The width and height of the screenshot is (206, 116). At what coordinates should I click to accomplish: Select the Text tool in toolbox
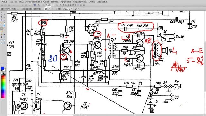tap(1, 37)
